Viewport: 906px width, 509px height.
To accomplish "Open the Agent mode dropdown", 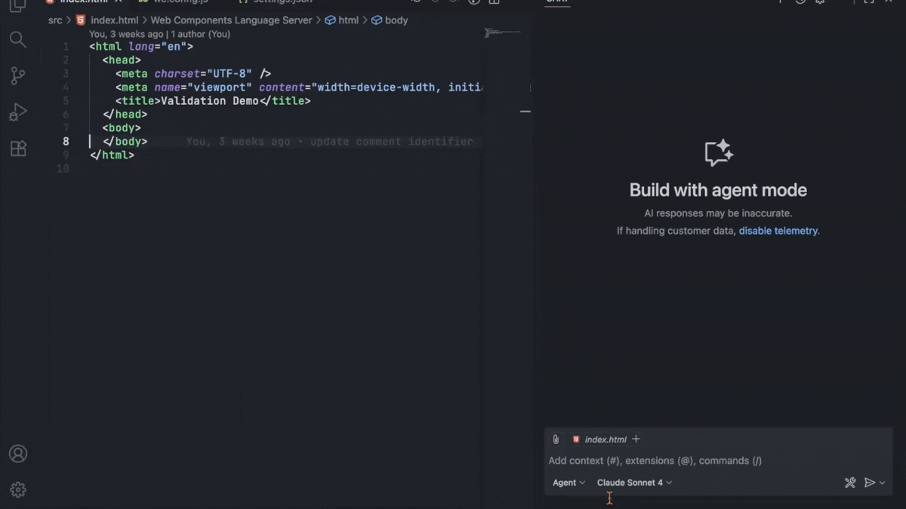I will (x=568, y=483).
